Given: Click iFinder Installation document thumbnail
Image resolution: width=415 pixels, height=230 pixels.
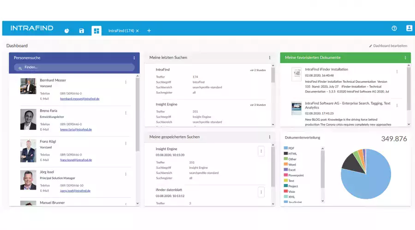Looking at the screenshot, I should click(296, 74).
